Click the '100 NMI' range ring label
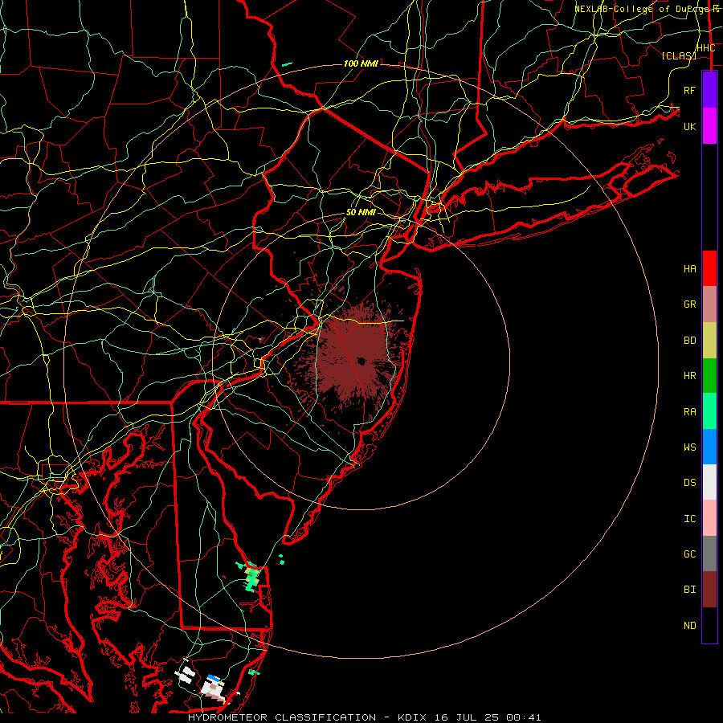The image size is (723, 723). point(361,63)
